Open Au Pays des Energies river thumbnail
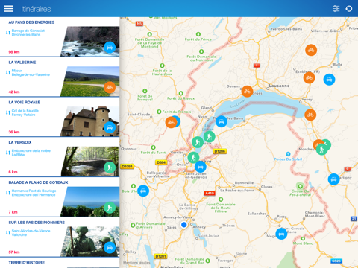This screenshot has width=358, height=268. (x=90, y=42)
